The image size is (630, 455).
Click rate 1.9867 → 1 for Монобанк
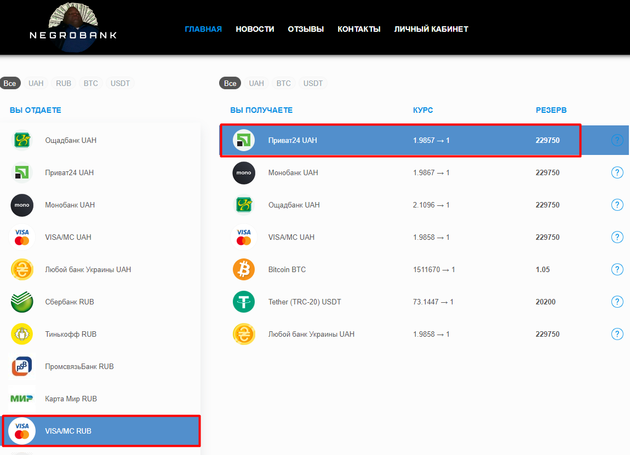pos(431,172)
